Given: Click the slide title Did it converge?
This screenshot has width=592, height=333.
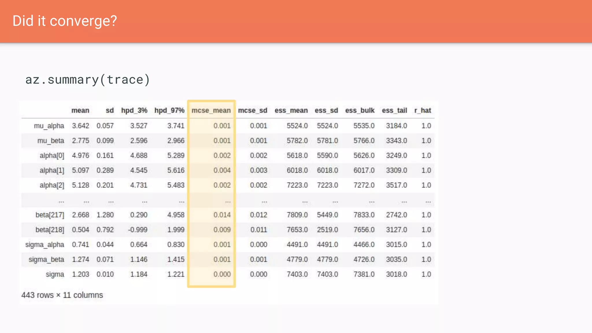Looking at the screenshot, I should pos(65,21).
